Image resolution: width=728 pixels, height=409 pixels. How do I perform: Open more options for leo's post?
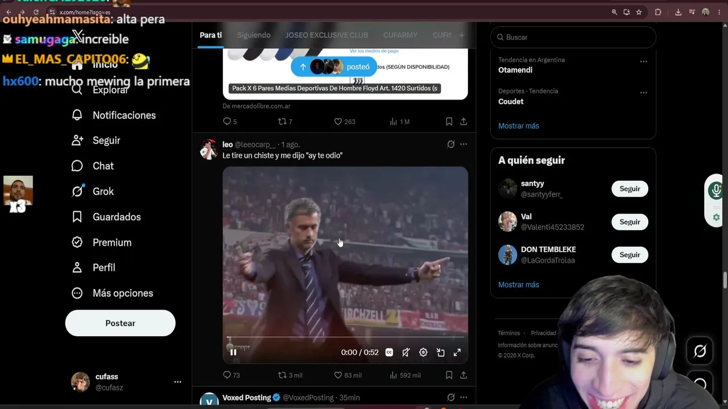464,144
